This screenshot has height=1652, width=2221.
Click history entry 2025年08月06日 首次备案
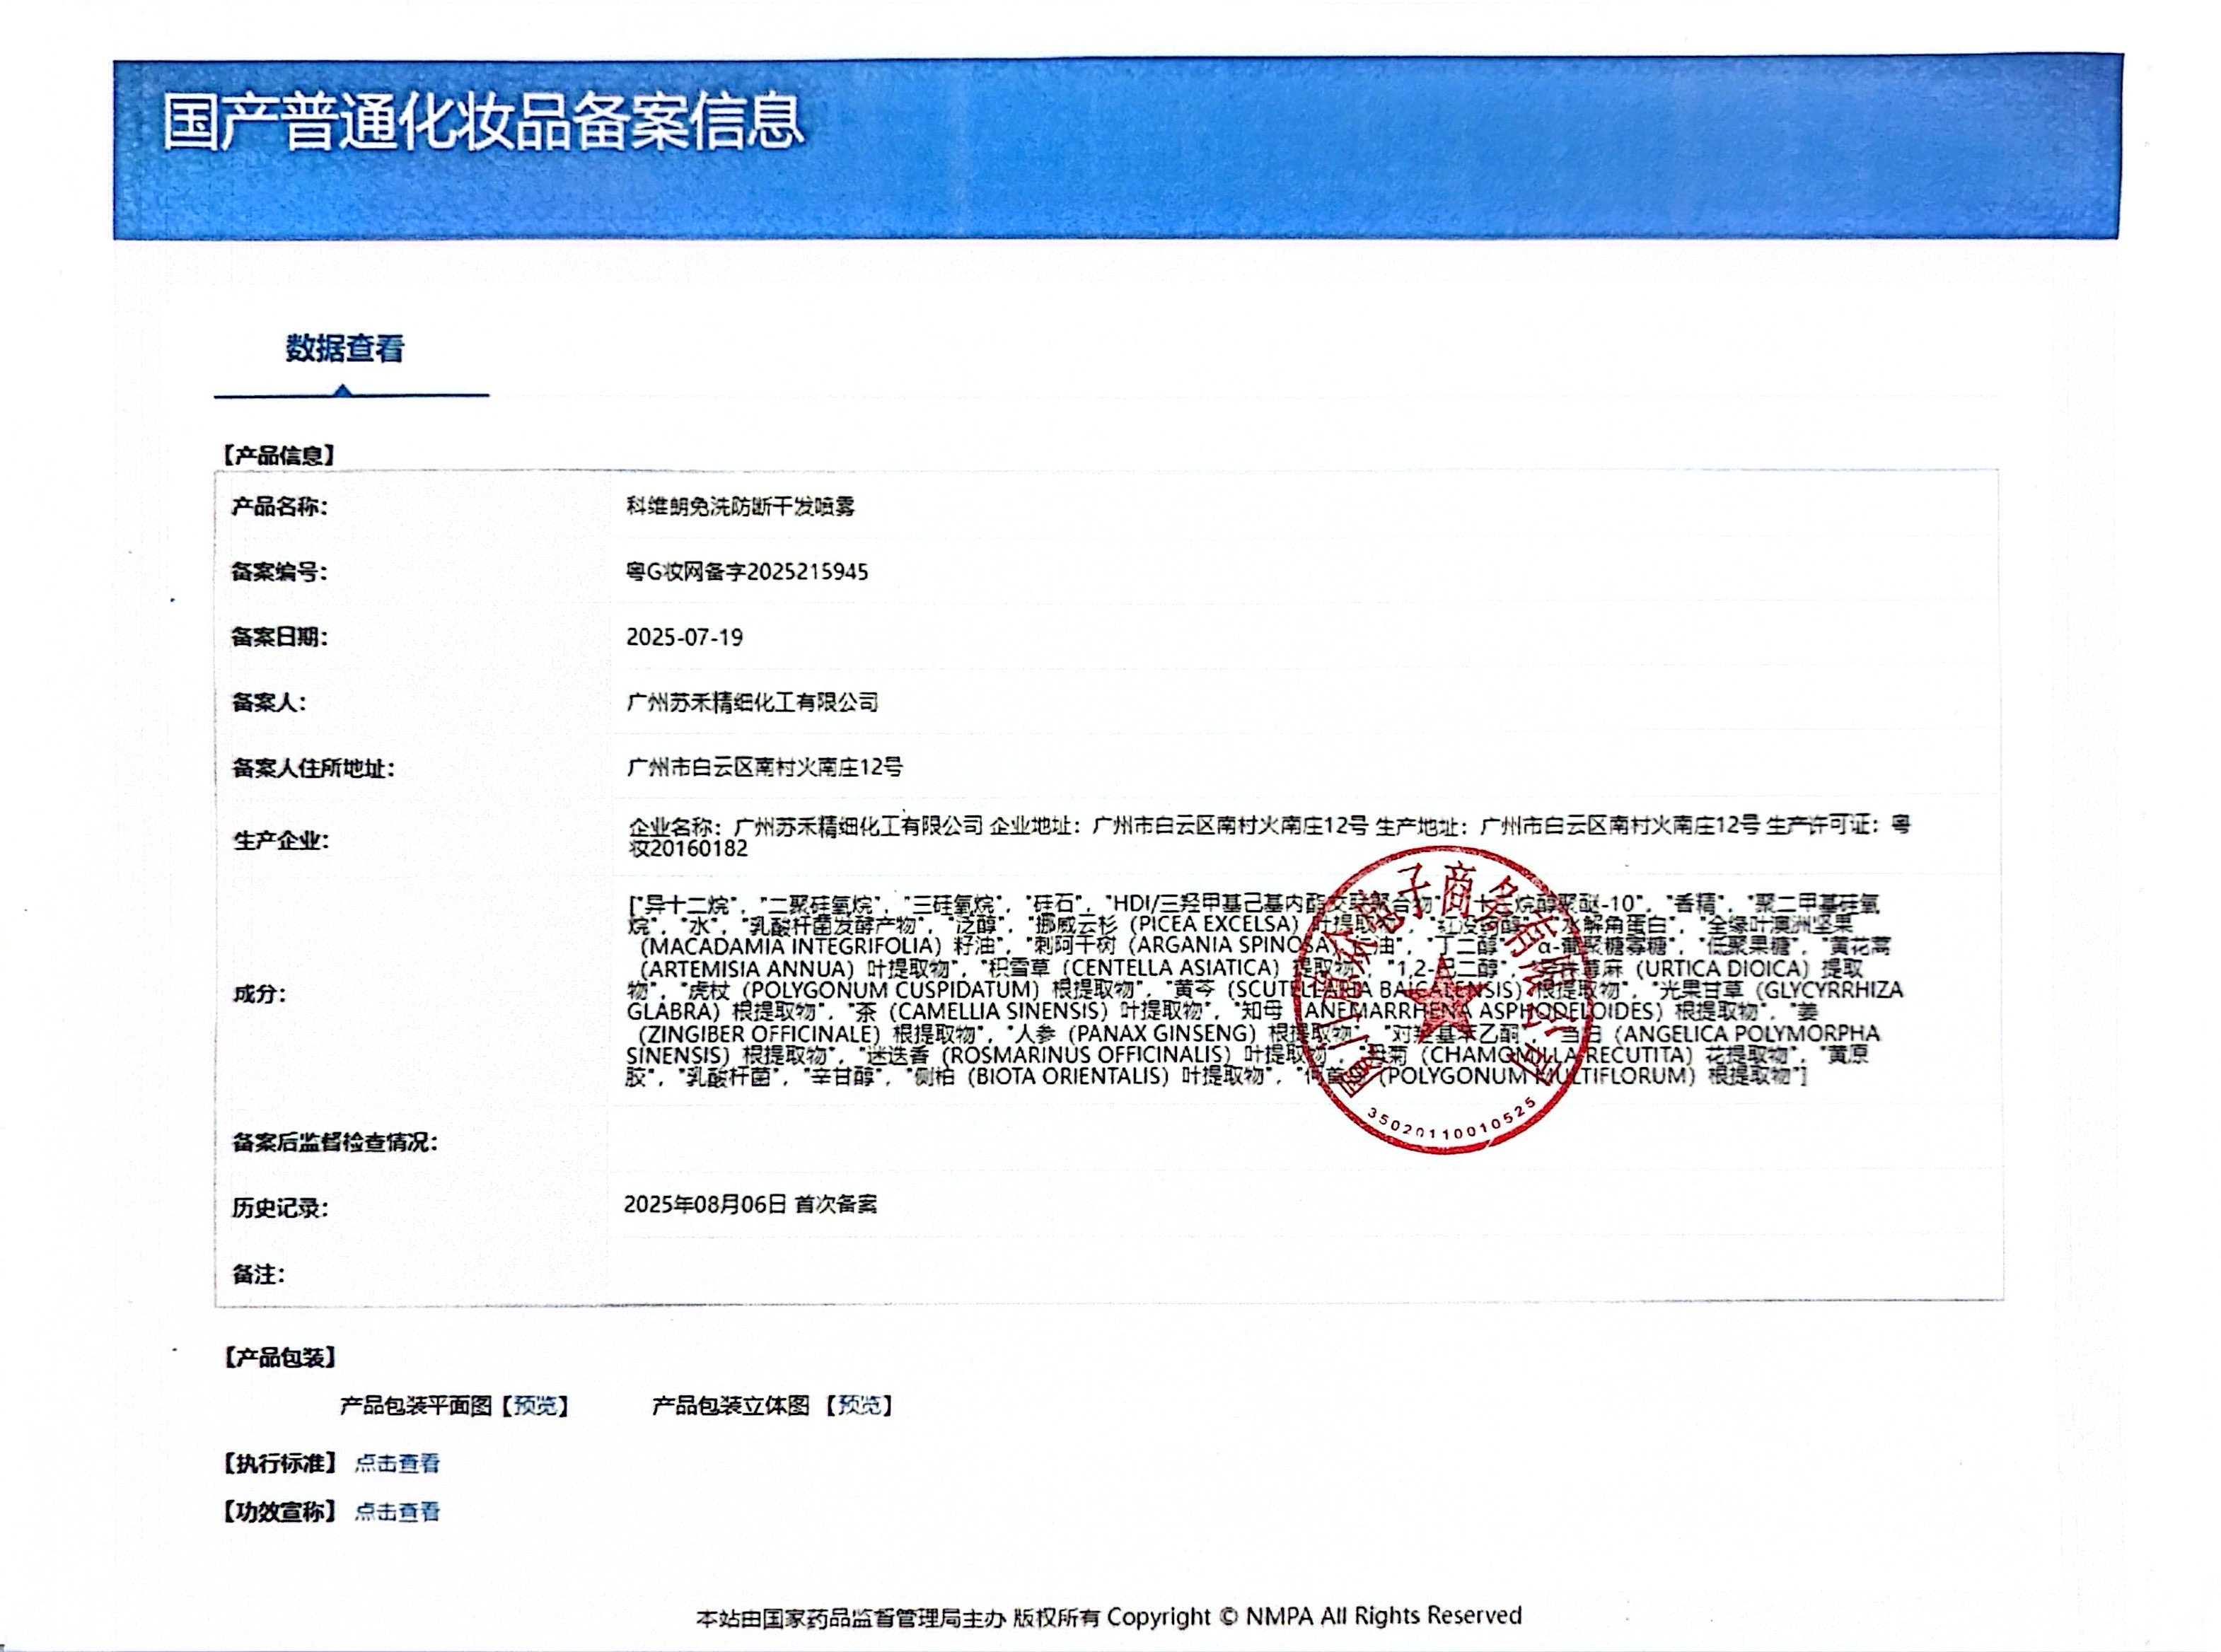pyautogui.click(x=750, y=1205)
